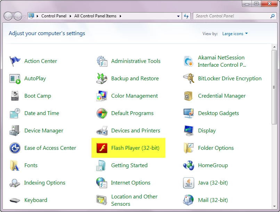Open the Folder Options icon
Screen dimensions: 280x212
point(189,148)
